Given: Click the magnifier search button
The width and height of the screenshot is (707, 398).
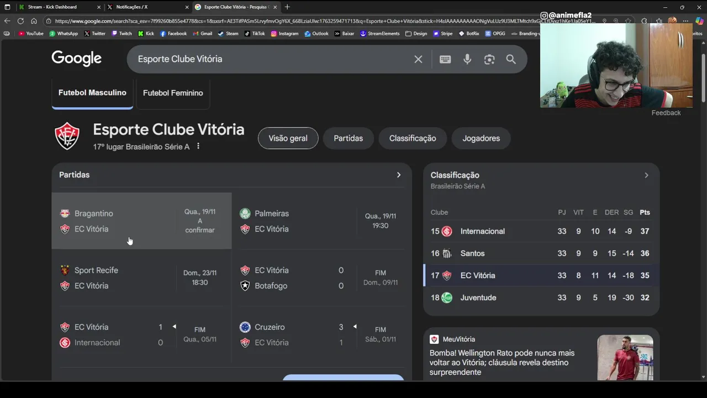Looking at the screenshot, I should [511, 59].
